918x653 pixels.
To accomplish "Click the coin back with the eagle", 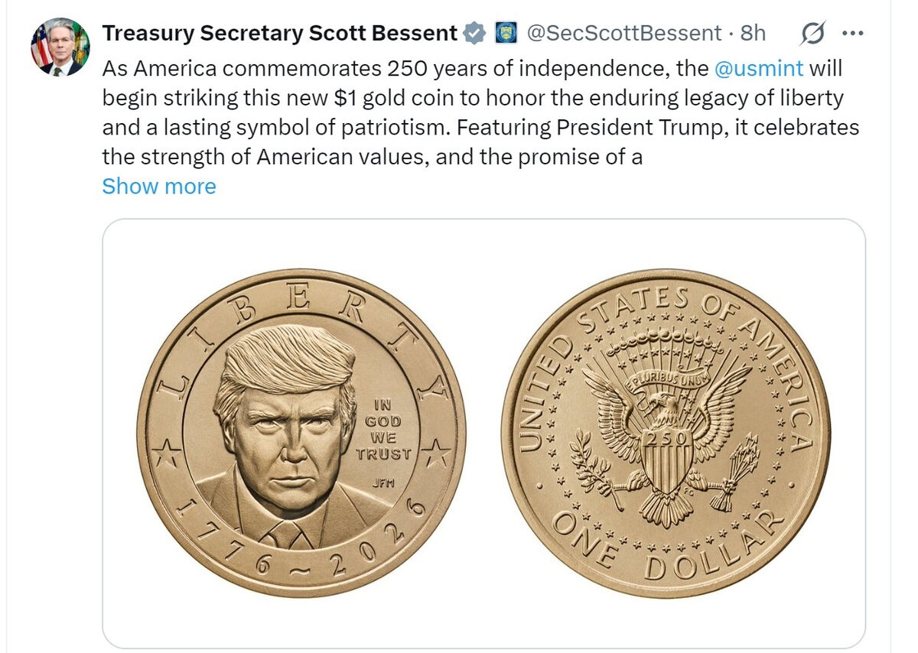I will 666,433.
